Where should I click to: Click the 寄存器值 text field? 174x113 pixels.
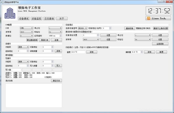(38, 55)
